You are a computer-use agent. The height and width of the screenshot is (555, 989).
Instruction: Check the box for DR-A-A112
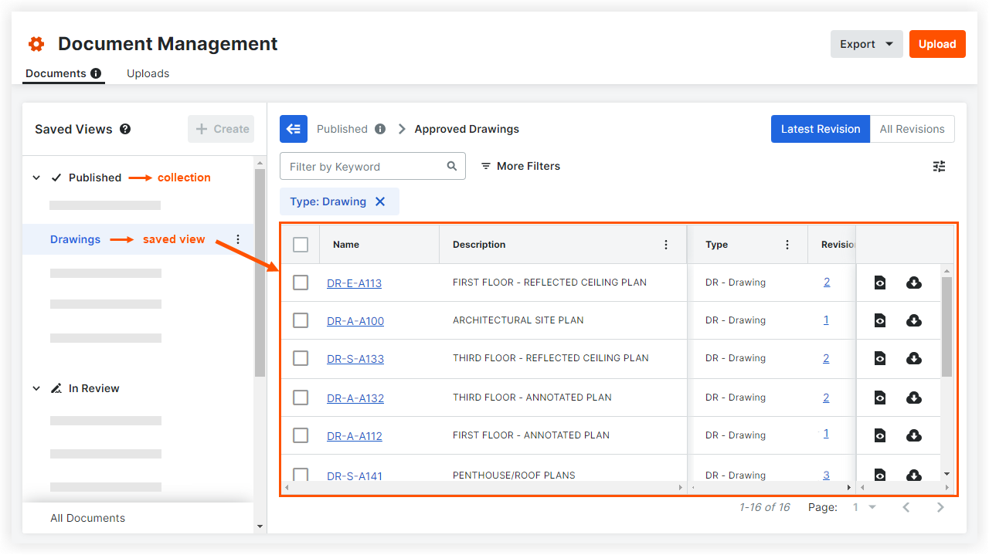click(x=301, y=435)
